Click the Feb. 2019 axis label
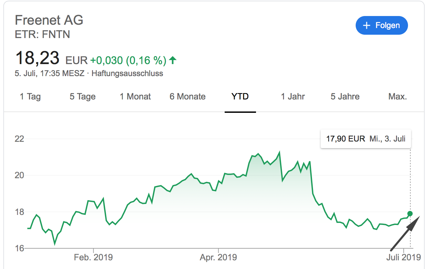The height and width of the screenshot is (269, 430). click(93, 257)
